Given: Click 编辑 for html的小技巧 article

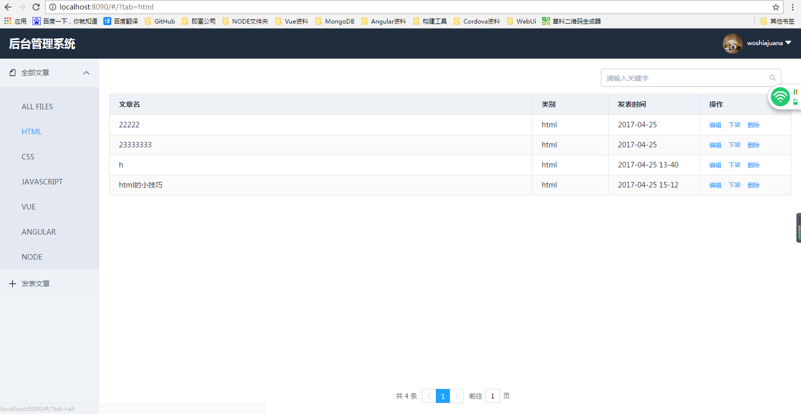Looking at the screenshot, I should pyautogui.click(x=715, y=185).
